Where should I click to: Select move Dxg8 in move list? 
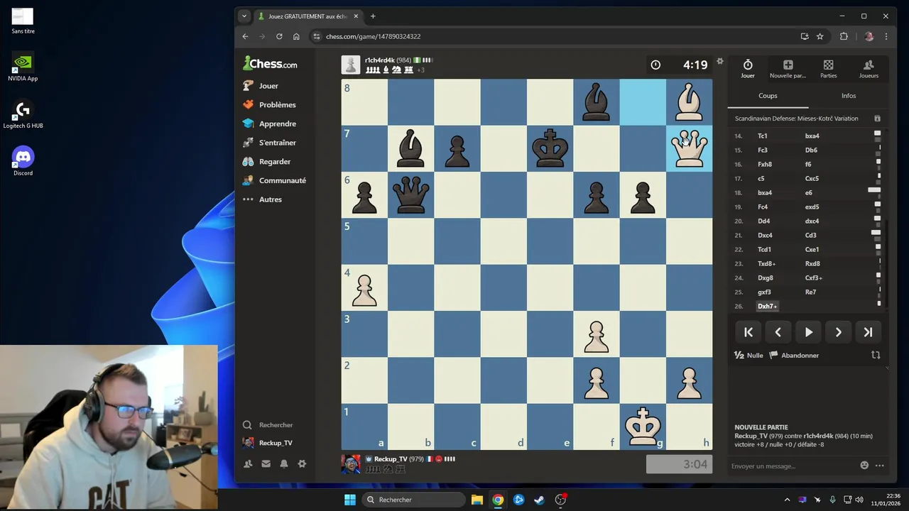click(766, 278)
